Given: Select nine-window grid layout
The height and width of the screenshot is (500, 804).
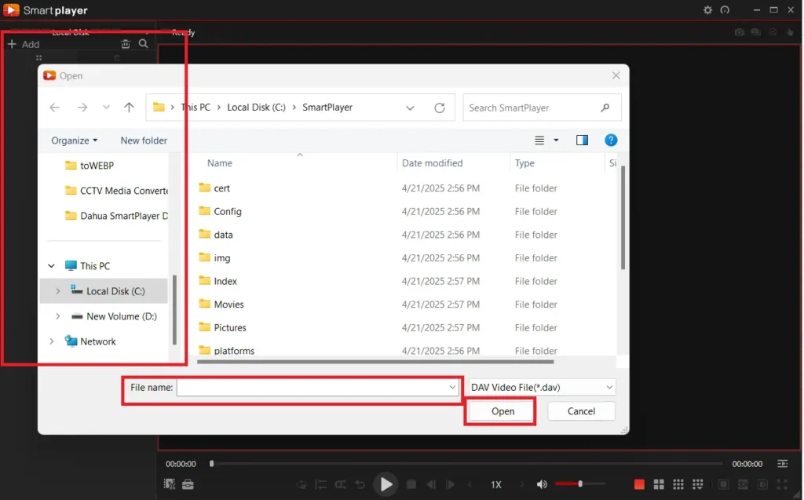Looking at the screenshot, I should coord(678,484).
